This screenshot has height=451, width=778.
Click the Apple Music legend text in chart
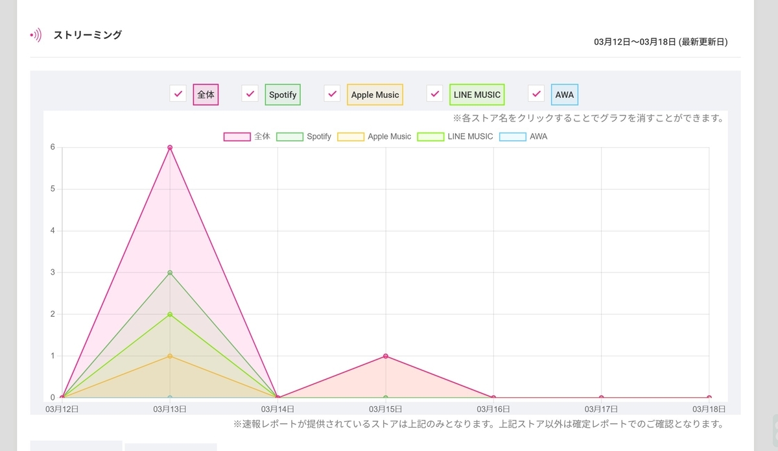pyautogui.click(x=390, y=137)
